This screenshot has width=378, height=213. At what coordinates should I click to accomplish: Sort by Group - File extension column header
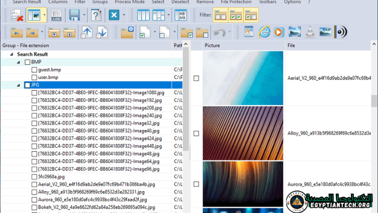tap(86, 45)
